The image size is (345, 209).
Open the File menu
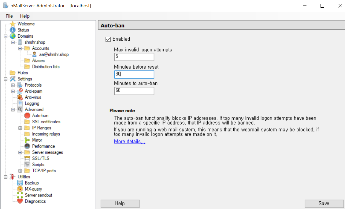point(9,16)
